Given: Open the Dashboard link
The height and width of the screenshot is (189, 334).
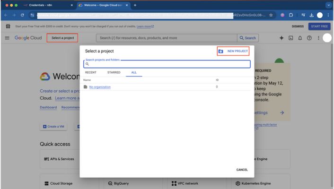Looking at the screenshot, I should (x=48, y=107).
